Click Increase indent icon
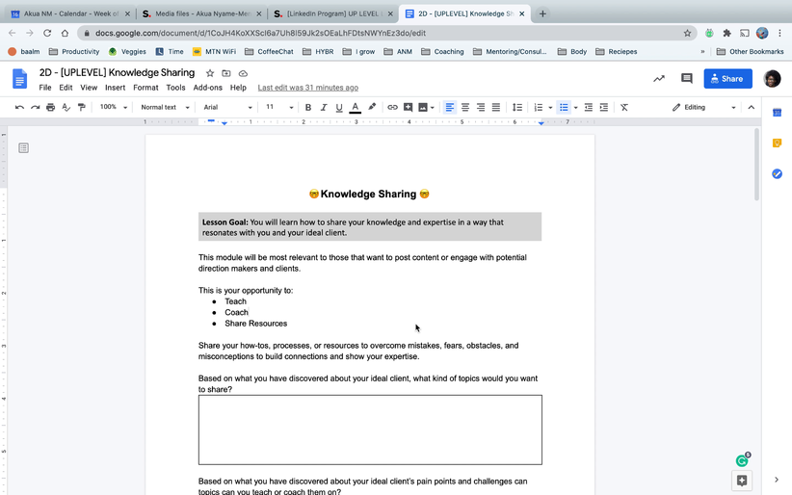The height and width of the screenshot is (495, 792). [603, 107]
